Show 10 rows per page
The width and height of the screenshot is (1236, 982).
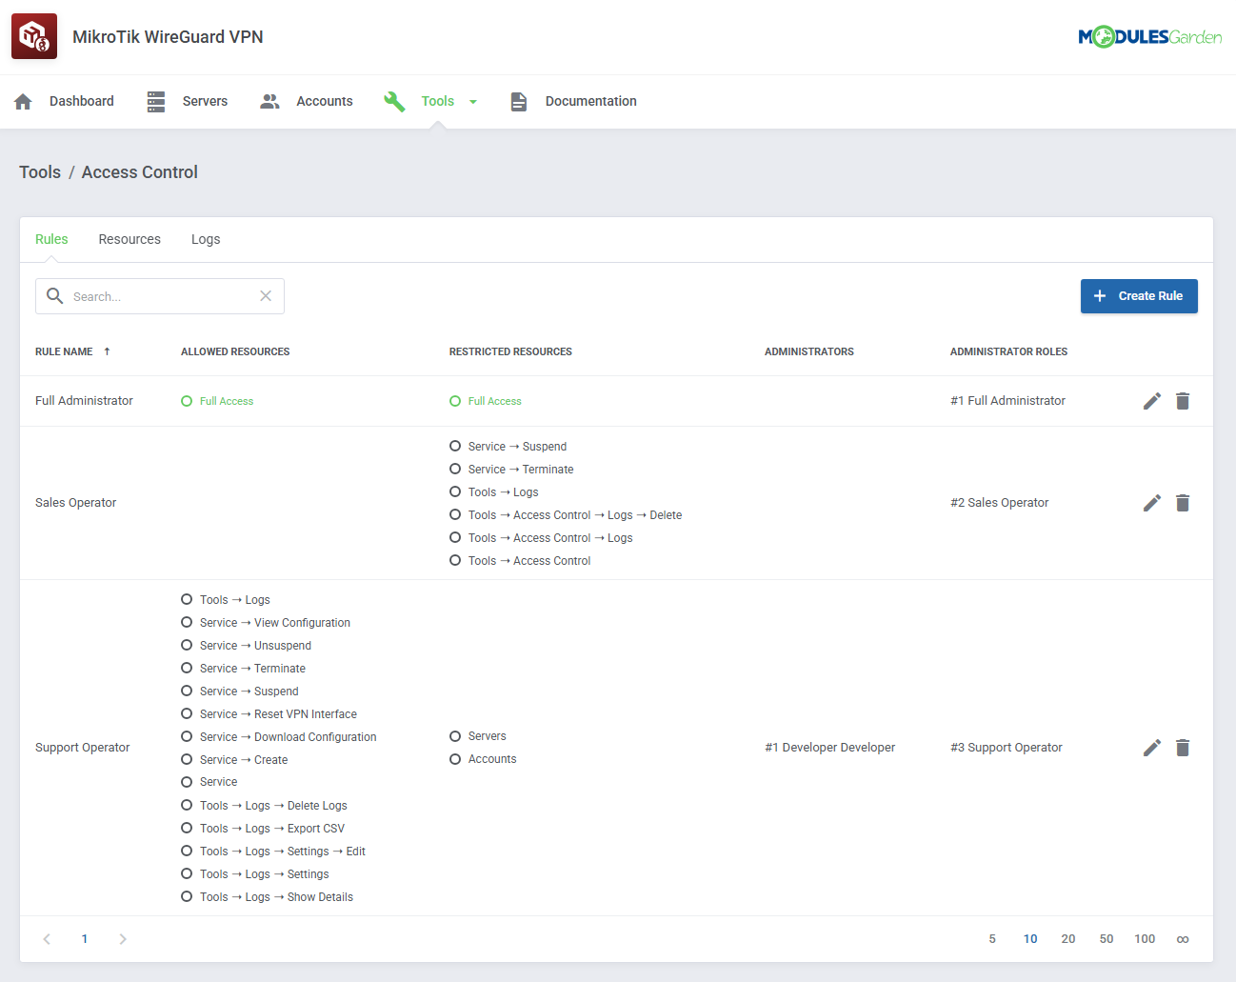pos(1030,939)
